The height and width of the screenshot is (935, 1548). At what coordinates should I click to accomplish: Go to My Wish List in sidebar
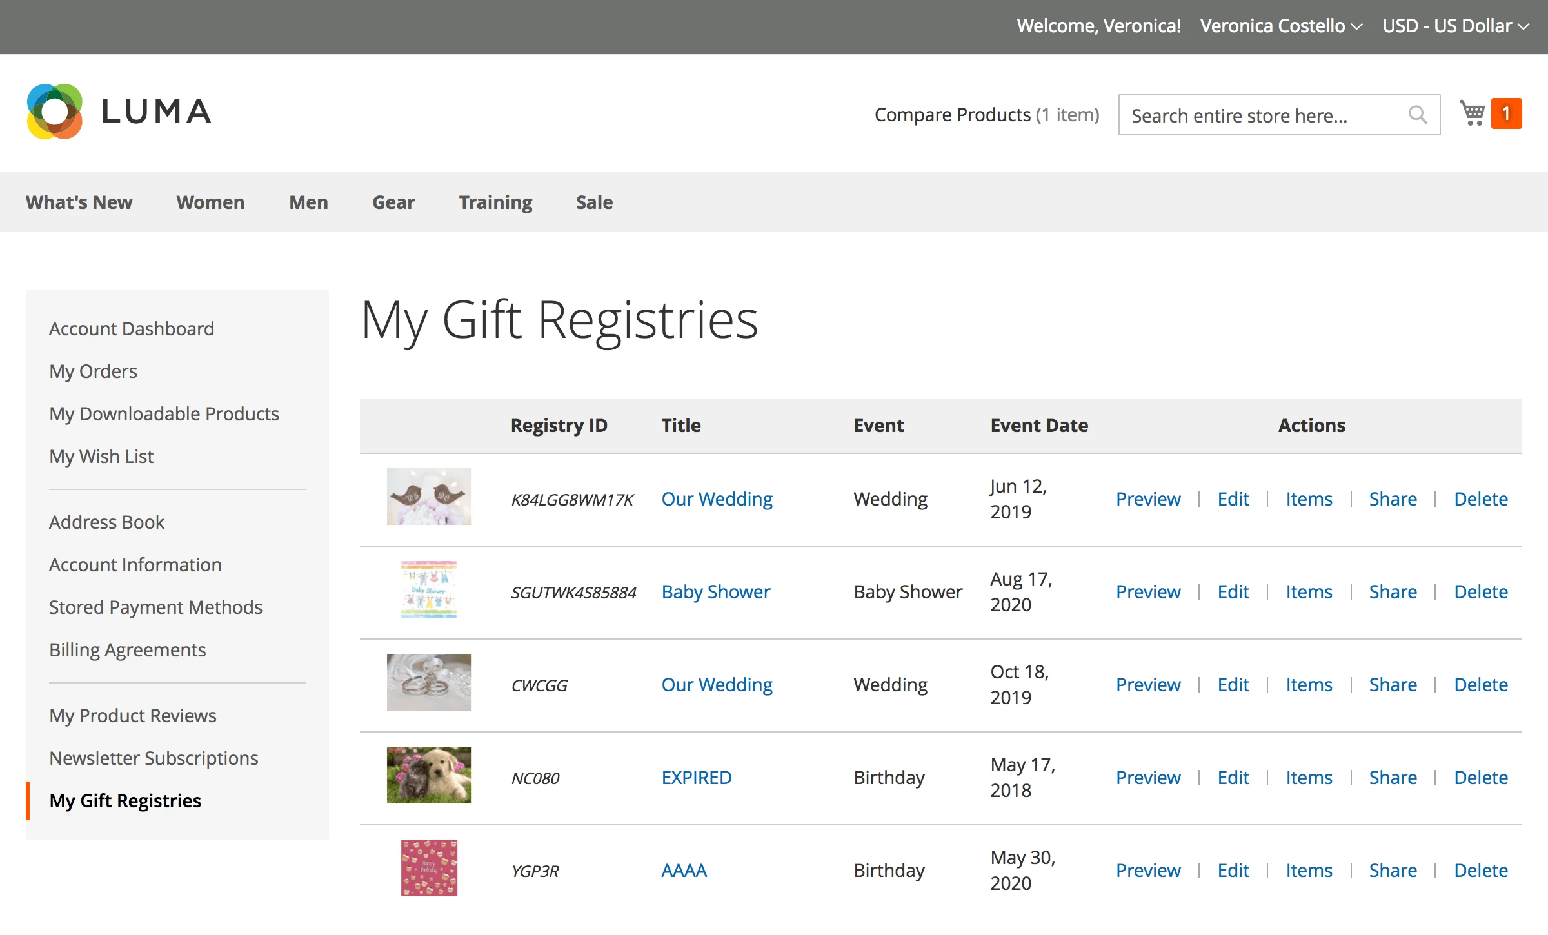pyautogui.click(x=101, y=457)
